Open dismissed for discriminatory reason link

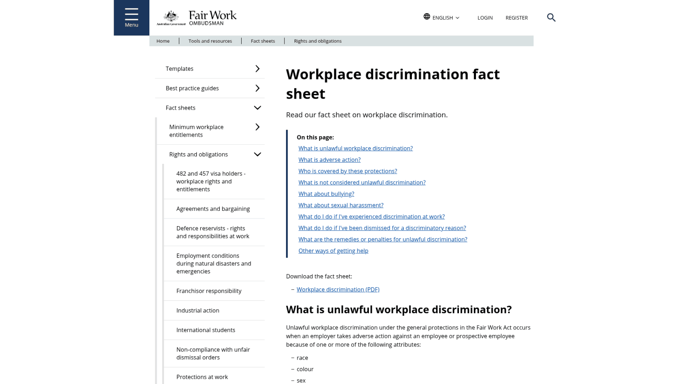point(382,228)
